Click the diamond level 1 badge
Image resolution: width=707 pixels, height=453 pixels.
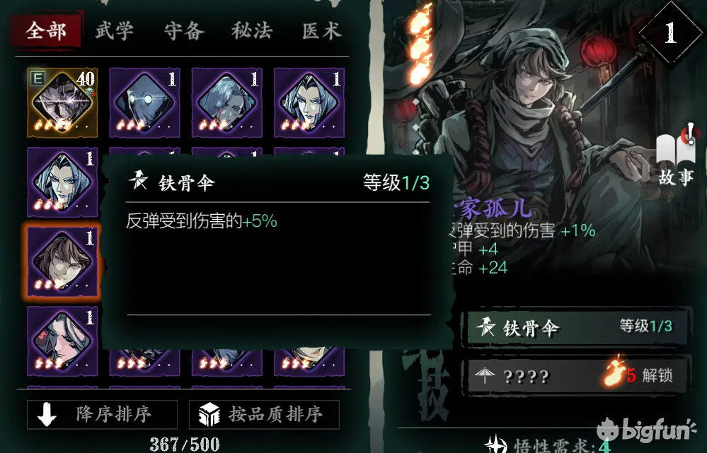point(670,33)
